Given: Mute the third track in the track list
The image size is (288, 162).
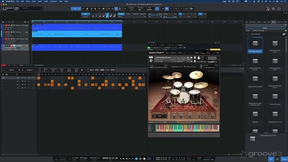Looking at the screenshot, I should (x=6, y=39).
